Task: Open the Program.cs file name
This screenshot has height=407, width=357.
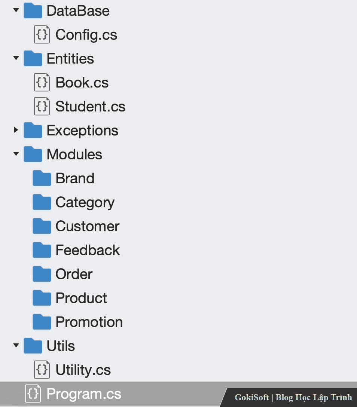Action: click(84, 394)
